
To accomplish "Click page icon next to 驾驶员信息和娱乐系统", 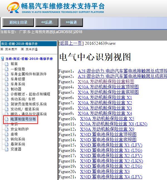I will [7, 104].
